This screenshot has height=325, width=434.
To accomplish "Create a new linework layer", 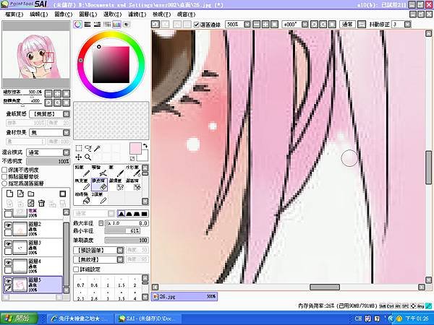I will coord(20,194).
